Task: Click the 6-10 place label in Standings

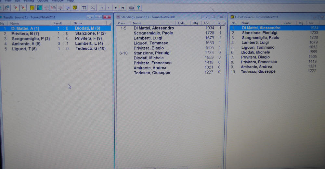Action: tap(123, 53)
